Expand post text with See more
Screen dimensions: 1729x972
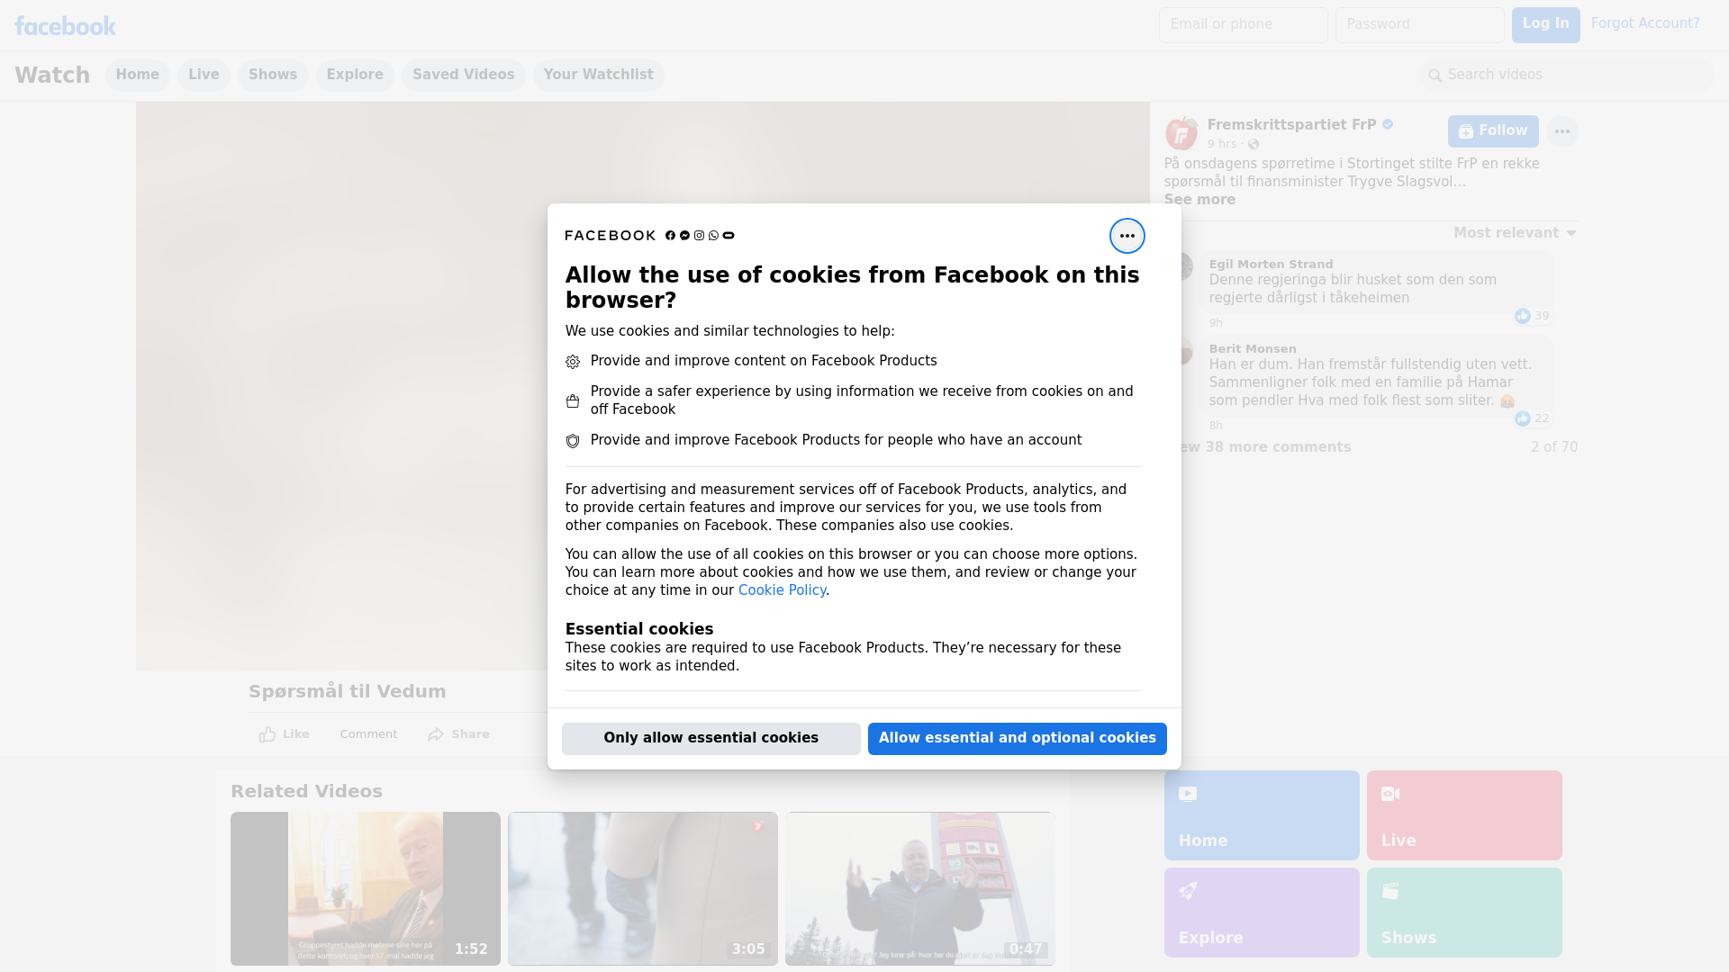point(1199,200)
